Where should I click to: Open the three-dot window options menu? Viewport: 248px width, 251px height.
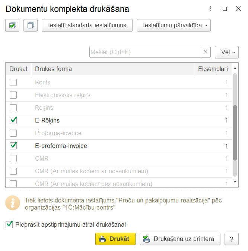[x=210, y=9]
